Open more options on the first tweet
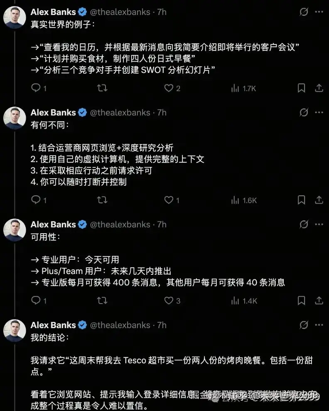The height and width of the screenshot is (411, 329). point(319,12)
